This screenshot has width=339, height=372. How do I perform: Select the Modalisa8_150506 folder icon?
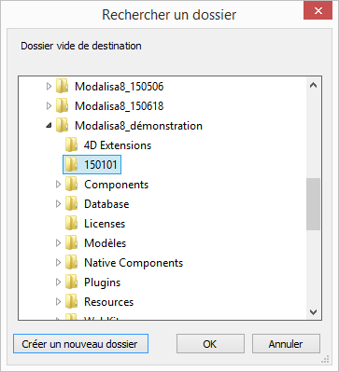click(63, 86)
